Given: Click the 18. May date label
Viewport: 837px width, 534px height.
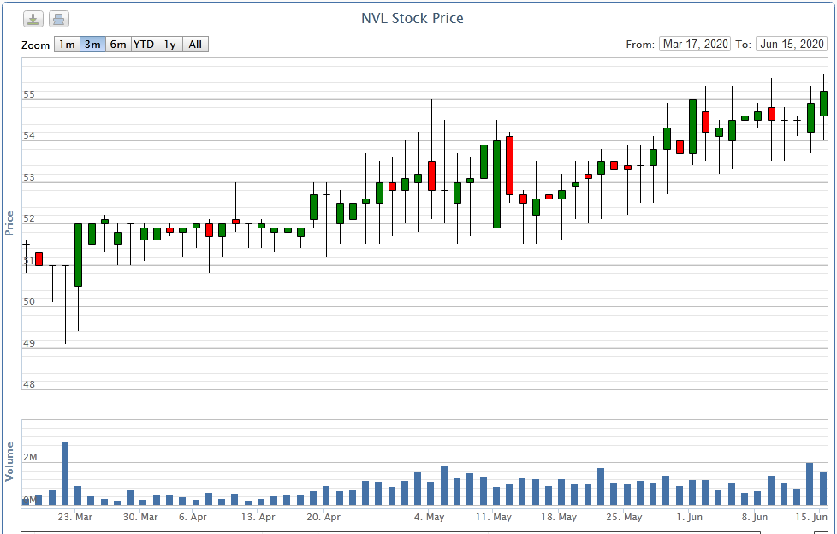Looking at the screenshot, I should click(559, 517).
